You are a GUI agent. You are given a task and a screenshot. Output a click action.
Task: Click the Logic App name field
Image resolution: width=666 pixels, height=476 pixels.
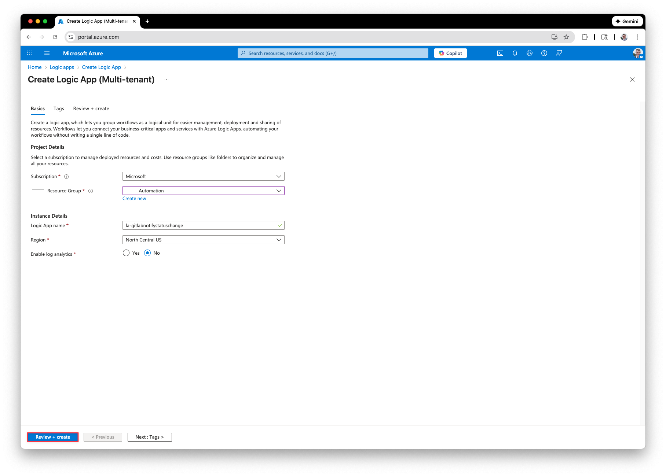200,225
